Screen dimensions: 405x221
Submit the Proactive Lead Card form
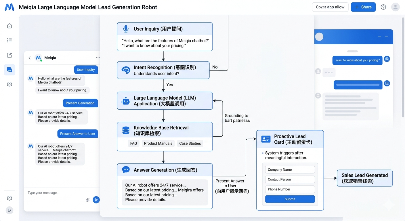[290, 199]
